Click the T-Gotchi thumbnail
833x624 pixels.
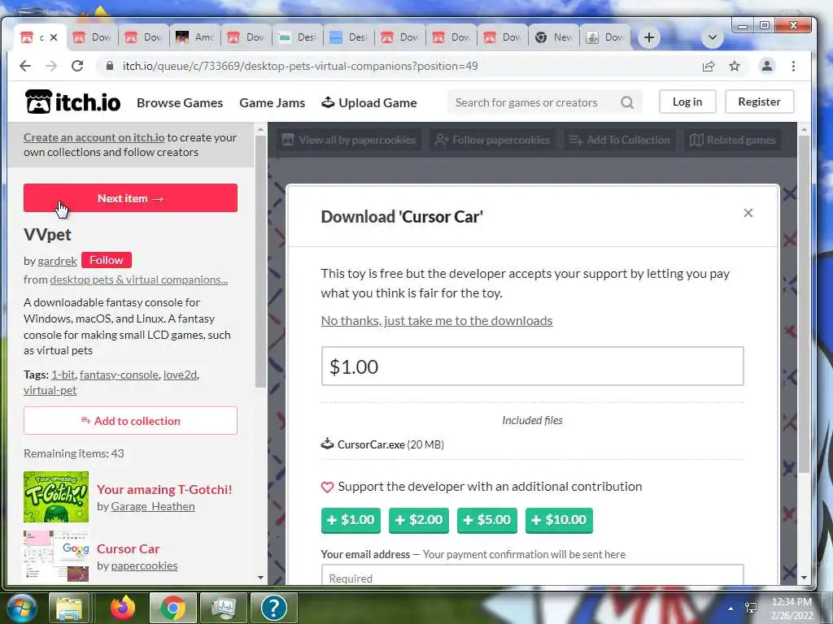56,497
